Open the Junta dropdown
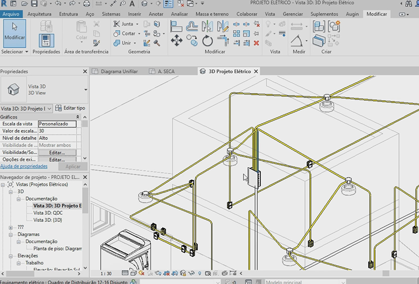419x284 pixels. click(x=138, y=24)
